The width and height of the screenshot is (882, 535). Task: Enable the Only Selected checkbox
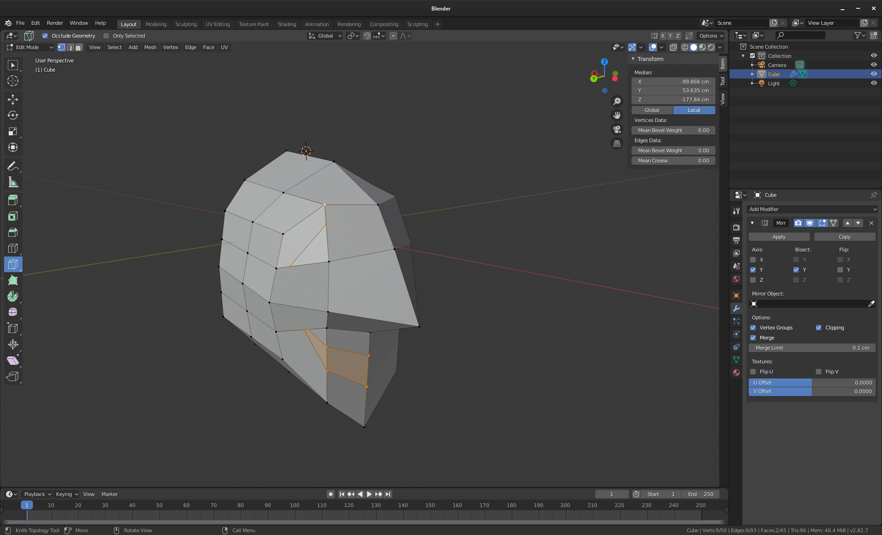[106, 36]
